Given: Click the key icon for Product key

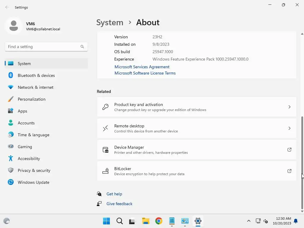Looking at the screenshot, I should pos(105,107).
